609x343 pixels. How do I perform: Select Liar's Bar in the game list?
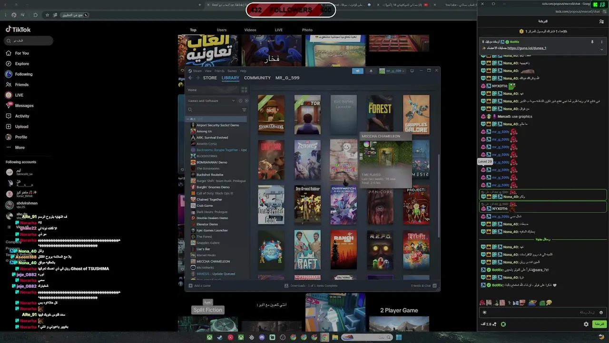(203, 249)
